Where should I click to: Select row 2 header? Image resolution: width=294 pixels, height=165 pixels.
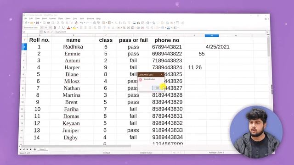click(x=24, y=47)
